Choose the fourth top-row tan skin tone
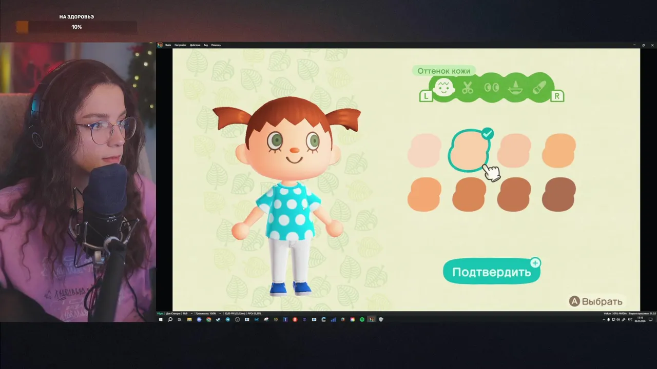Screen dimensions: 657x369 click(x=559, y=151)
